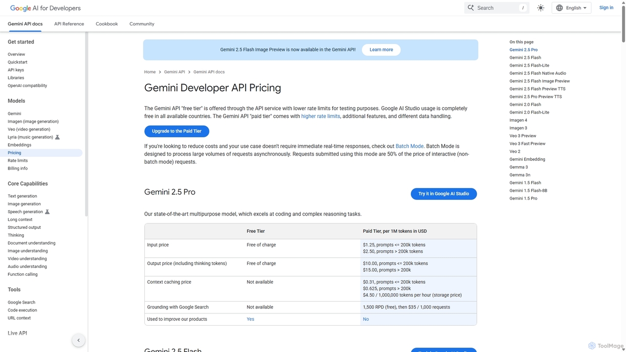
Task: Open Google Search under Tools
Action: tap(22, 302)
